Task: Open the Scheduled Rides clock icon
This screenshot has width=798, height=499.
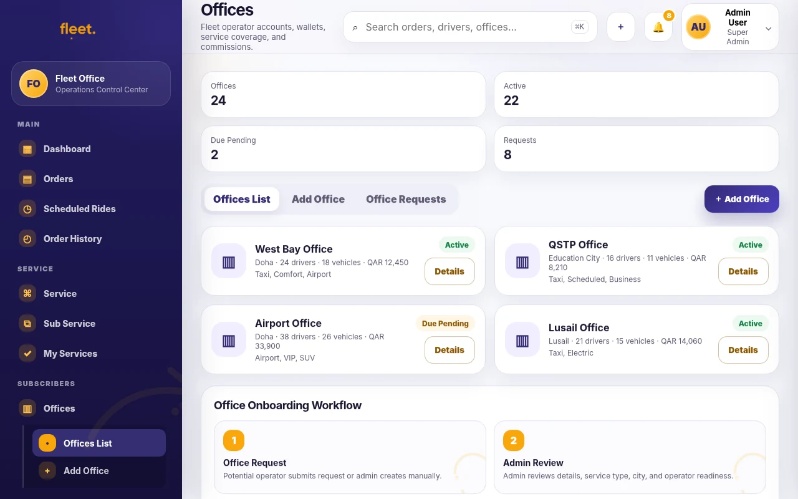Action: 27,209
